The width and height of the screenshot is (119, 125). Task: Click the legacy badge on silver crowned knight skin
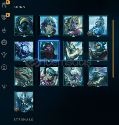tap(16, 109)
